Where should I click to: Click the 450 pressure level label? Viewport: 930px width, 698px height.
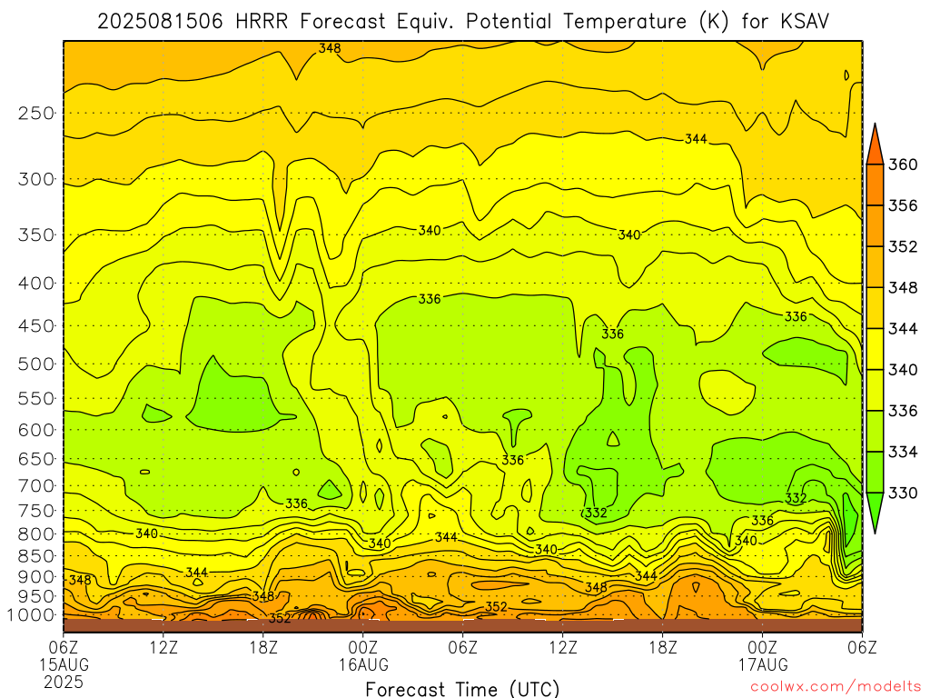(36, 326)
